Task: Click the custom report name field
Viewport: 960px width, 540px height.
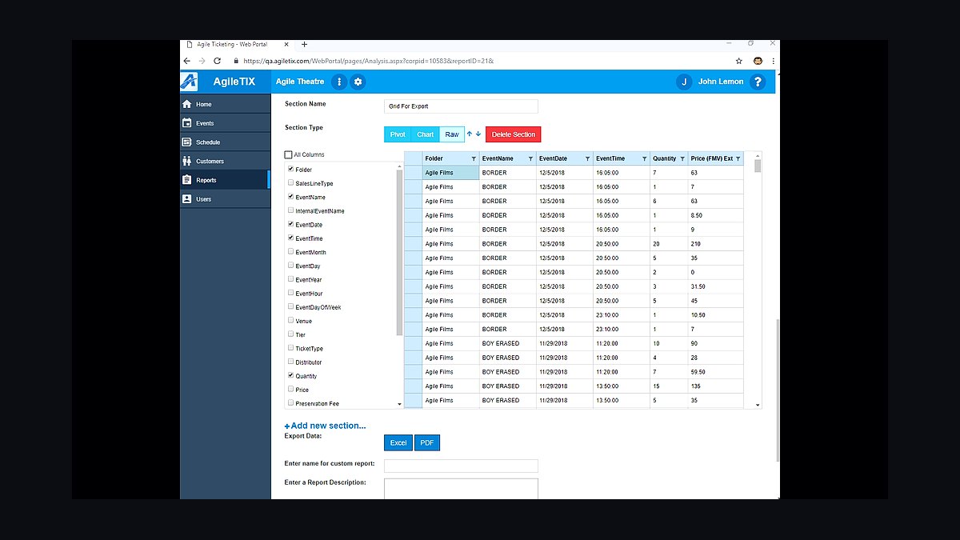Action: point(461,466)
